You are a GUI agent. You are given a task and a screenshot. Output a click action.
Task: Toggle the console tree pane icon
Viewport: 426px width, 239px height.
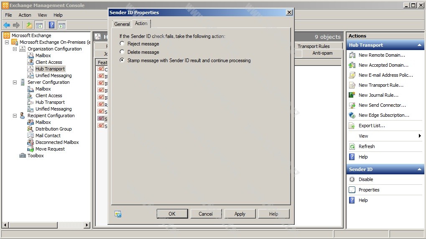[39, 25]
